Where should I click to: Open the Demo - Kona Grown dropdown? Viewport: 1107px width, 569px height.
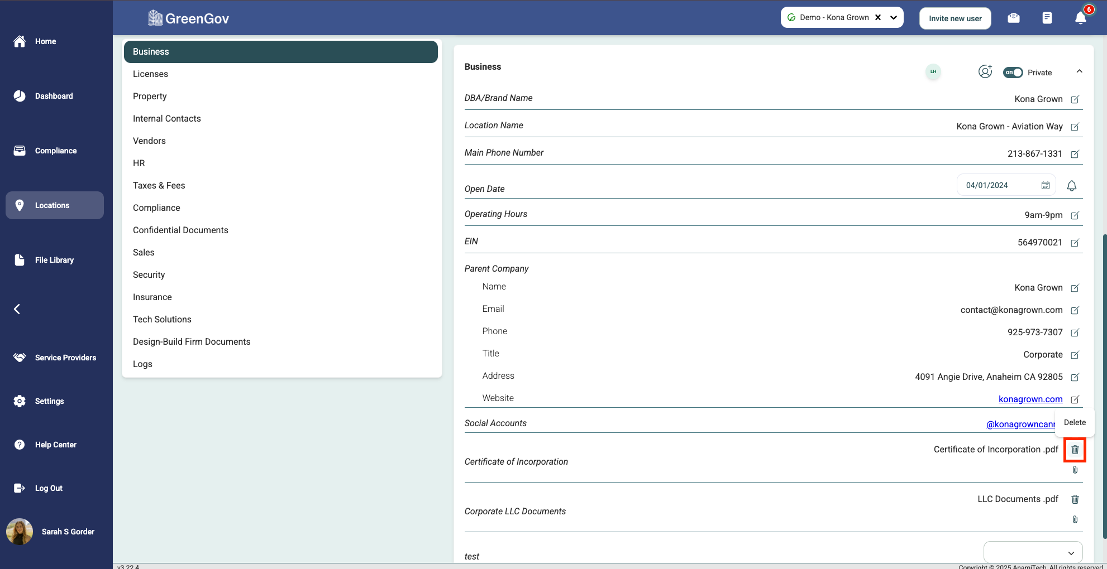894,18
